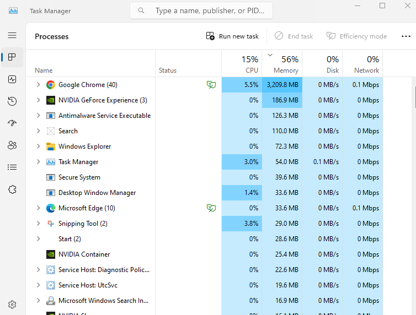The width and height of the screenshot is (416, 315).
Task: Expand the Search process group
Action: point(38,131)
